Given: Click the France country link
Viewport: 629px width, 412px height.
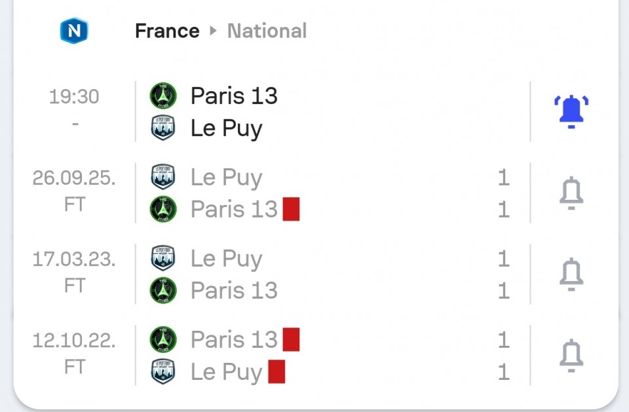Looking at the screenshot, I should tap(167, 31).
